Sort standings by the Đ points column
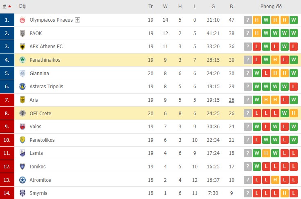This screenshot has width=301, height=199. (231, 7)
